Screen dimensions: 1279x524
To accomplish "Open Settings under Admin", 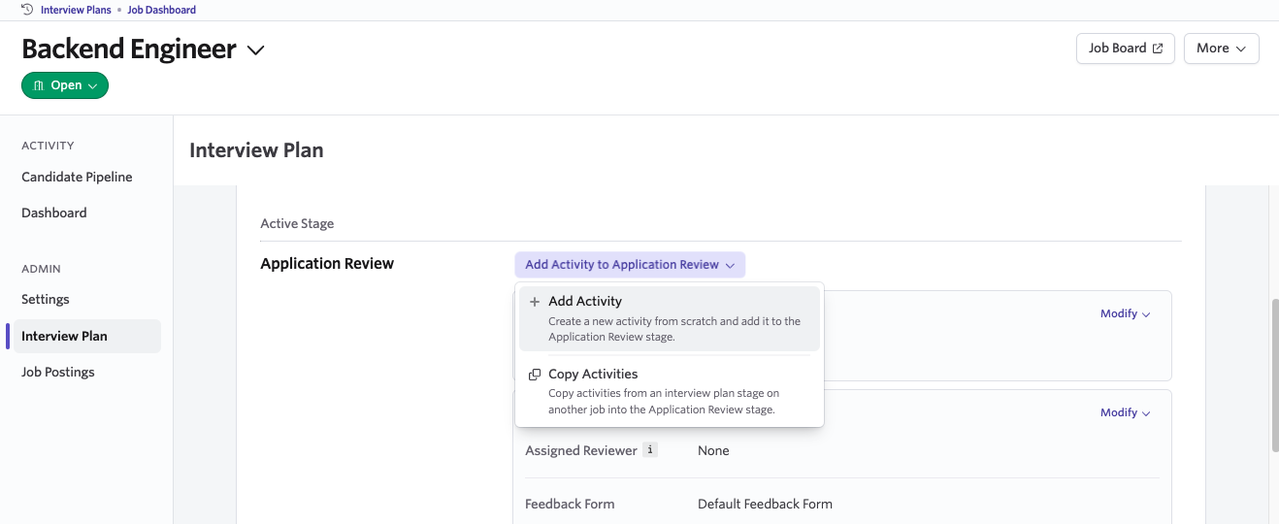I will point(46,299).
